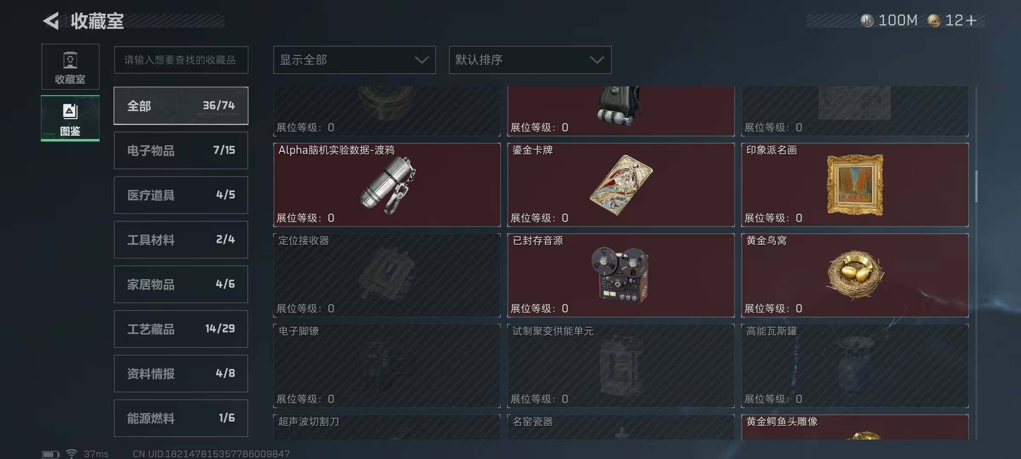Show the 工艺藏品 14/29 category
This screenshot has width=1021, height=459.
pyautogui.click(x=181, y=329)
